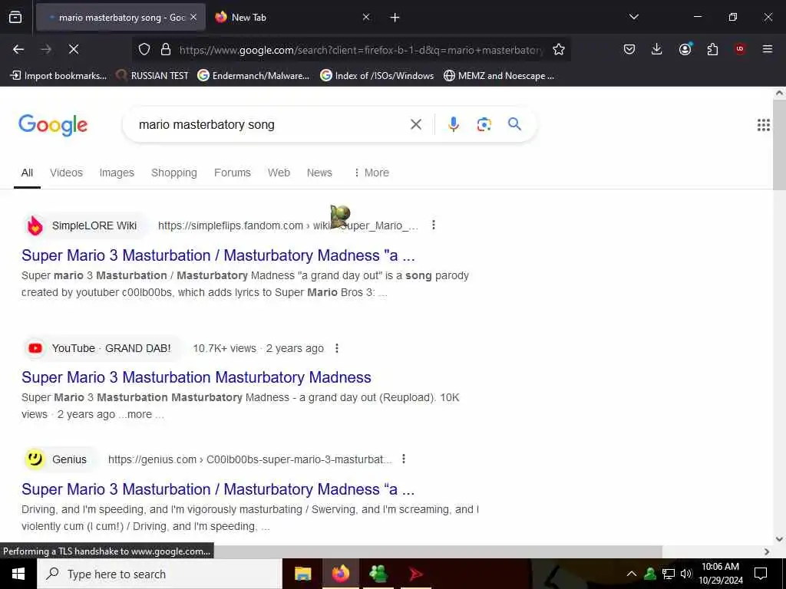Click the tracking protection shield icon
The height and width of the screenshot is (589, 786).
[144, 49]
